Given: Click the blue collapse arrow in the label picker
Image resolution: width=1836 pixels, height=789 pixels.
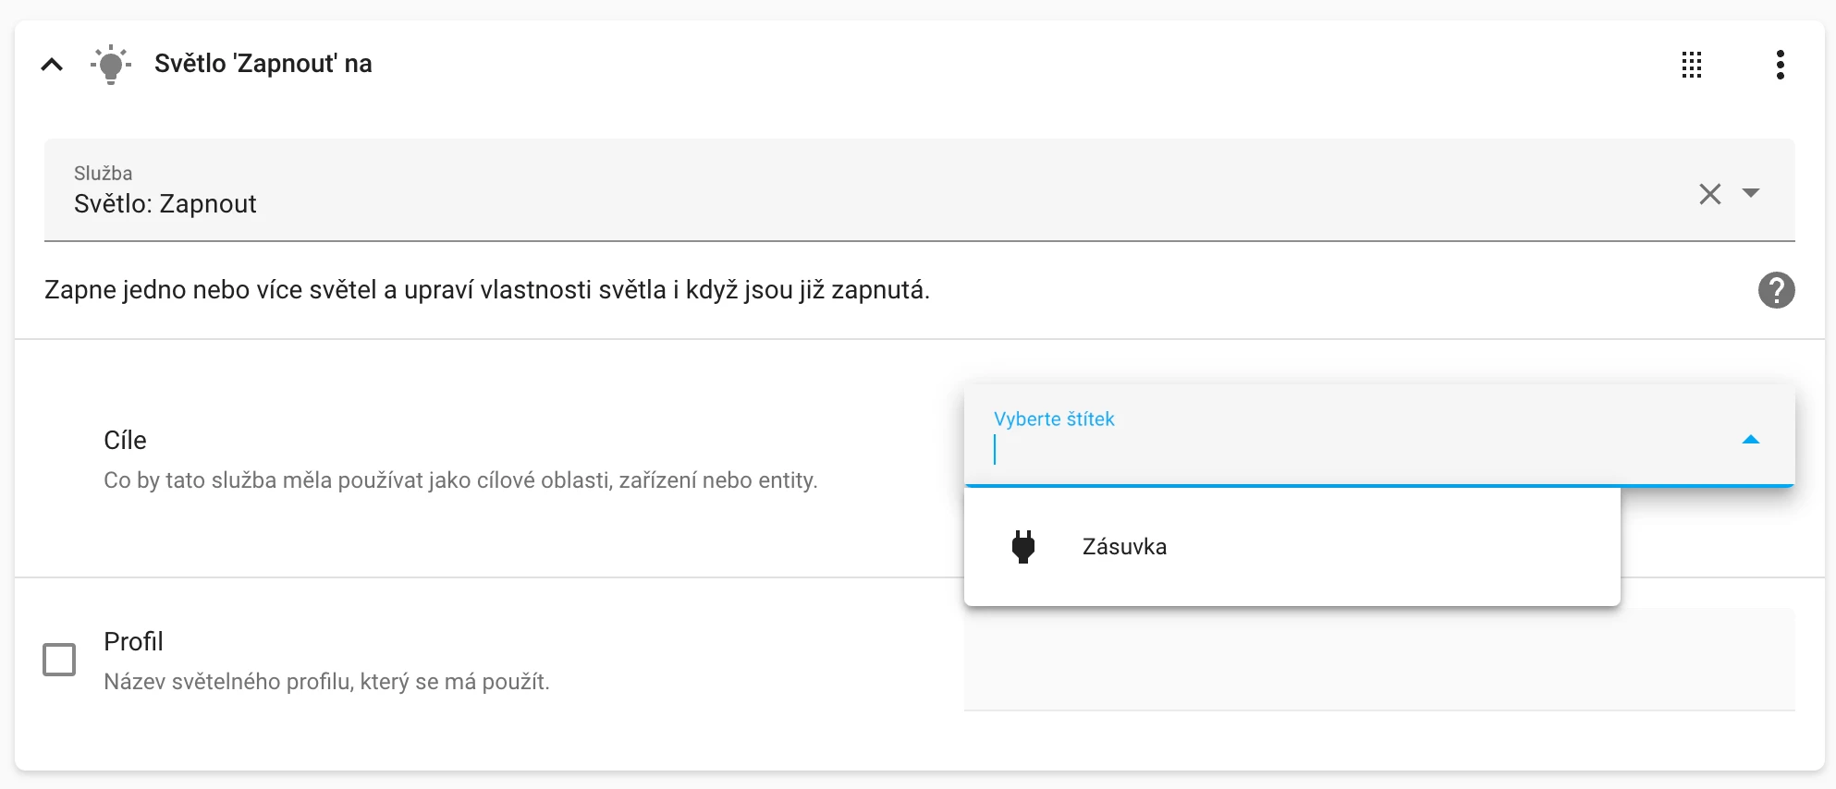Looking at the screenshot, I should pos(1752,439).
